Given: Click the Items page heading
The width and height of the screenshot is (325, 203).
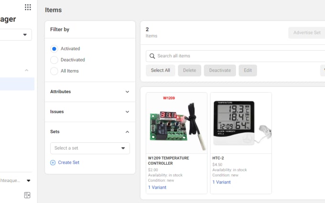Looking at the screenshot, I should [x=53, y=10].
